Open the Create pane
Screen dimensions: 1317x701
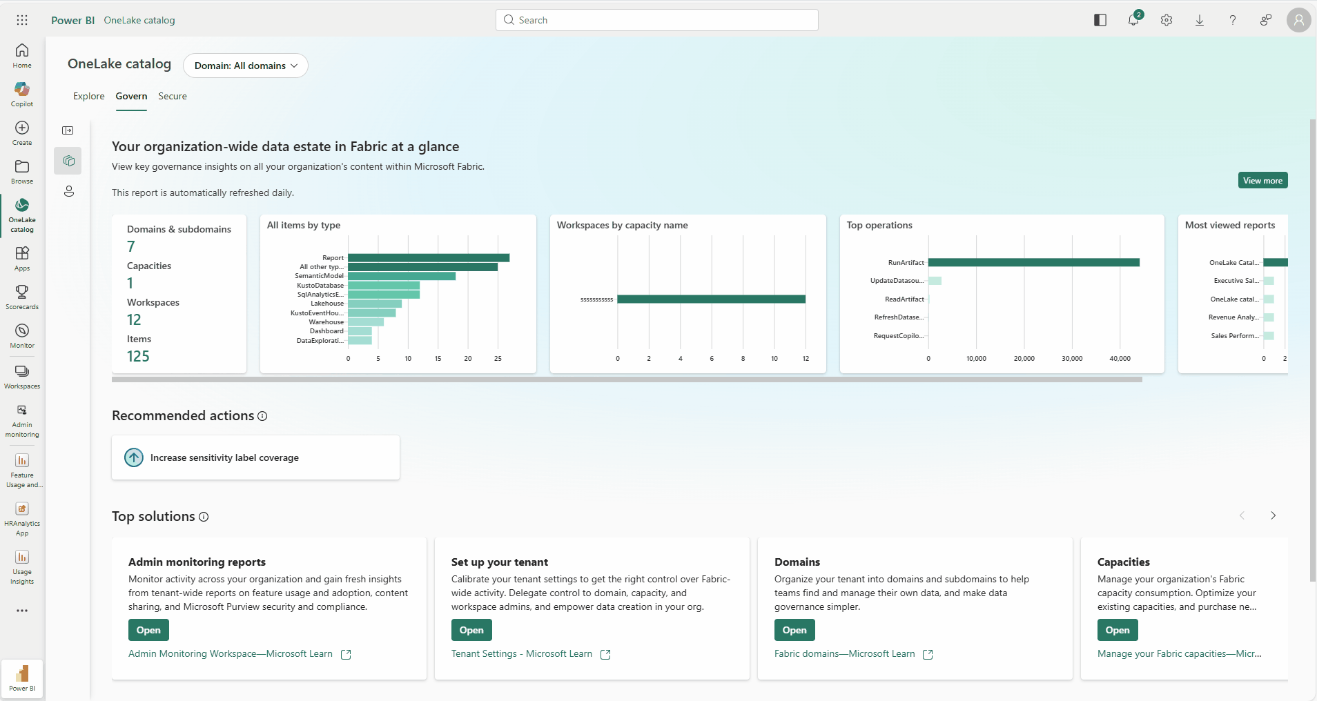click(22, 133)
